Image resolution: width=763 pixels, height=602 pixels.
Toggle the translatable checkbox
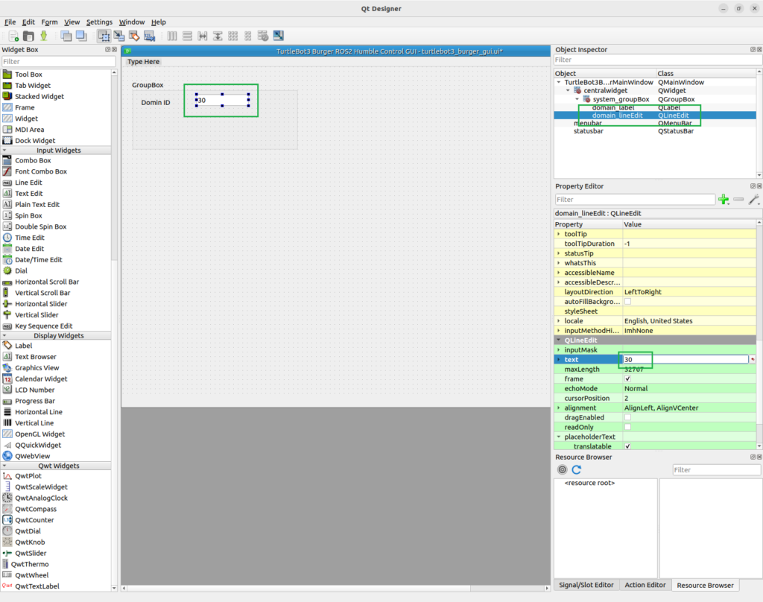coord(627,446)
